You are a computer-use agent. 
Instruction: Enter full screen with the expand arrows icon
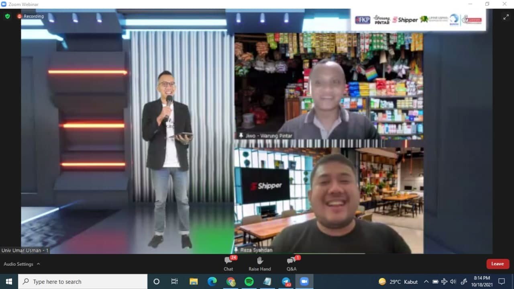pos(506,17)
